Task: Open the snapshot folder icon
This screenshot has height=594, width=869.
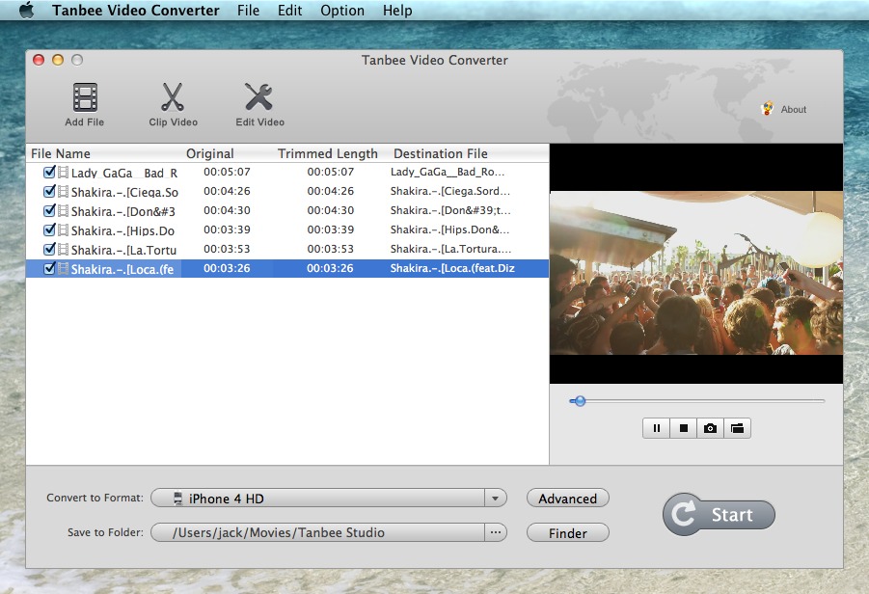Action: [737, 428]
